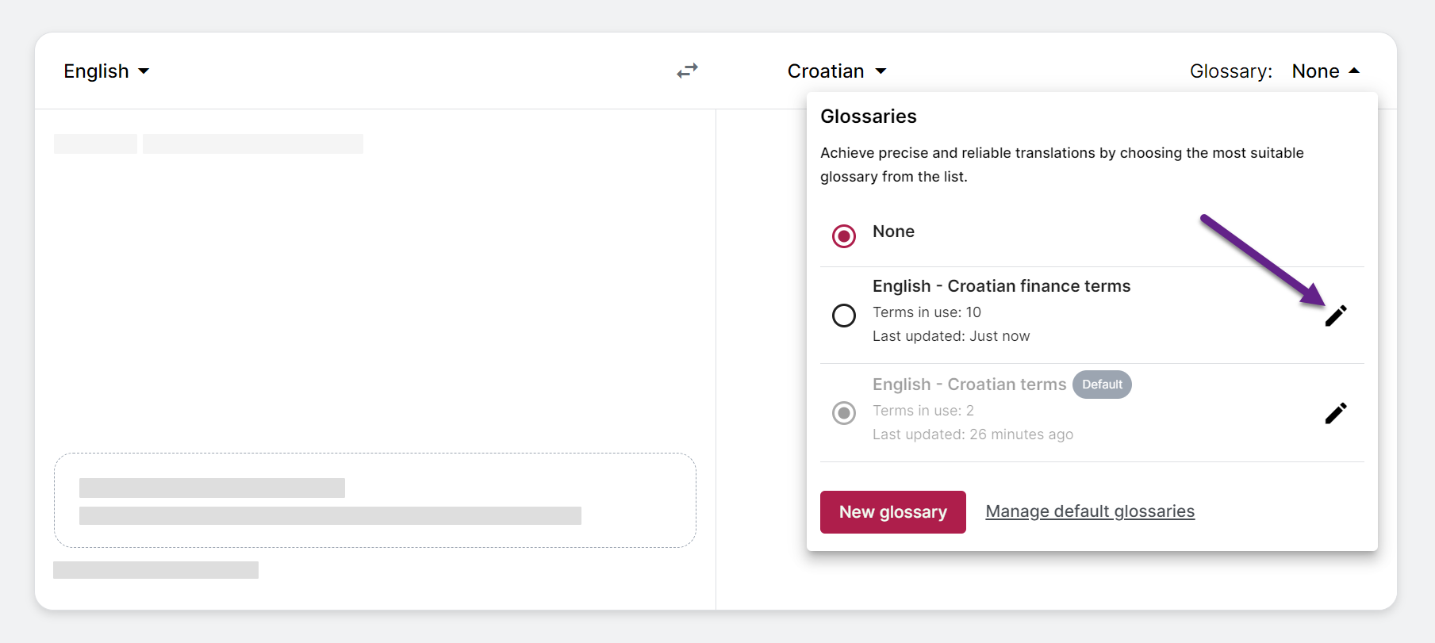Open the Croatian target language dropdown
1435x643 pixels.
pyautogui.click(x=837, y=71)
